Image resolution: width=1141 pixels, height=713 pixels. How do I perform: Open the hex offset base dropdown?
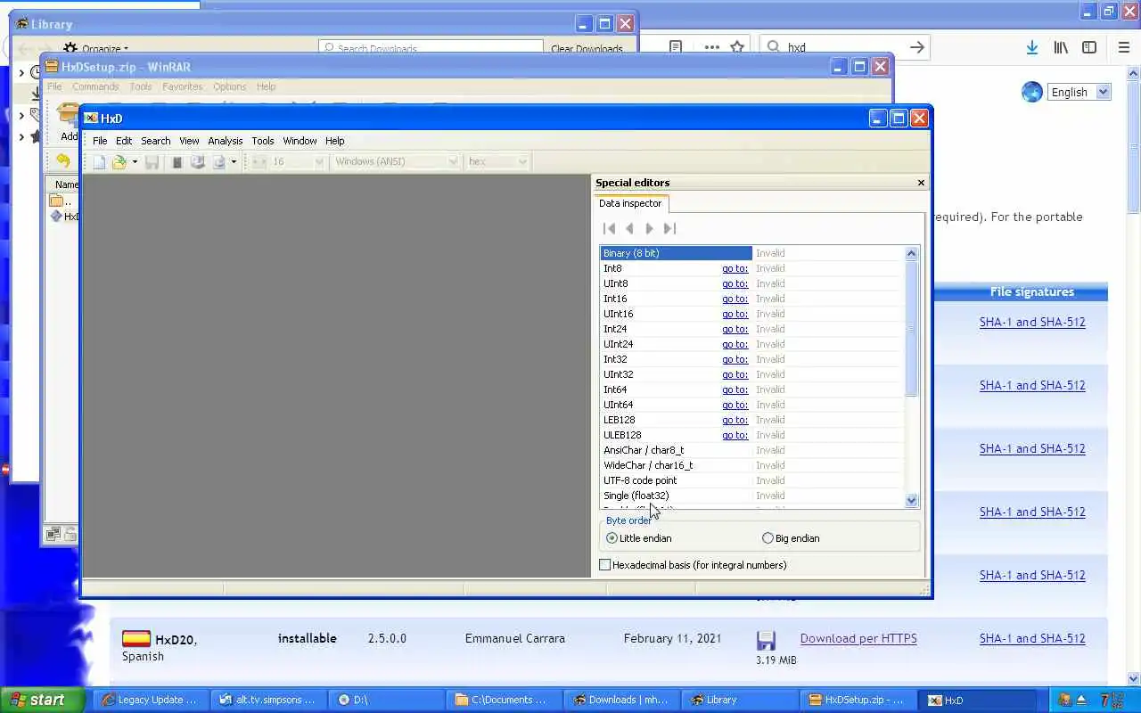pos(497,161)
